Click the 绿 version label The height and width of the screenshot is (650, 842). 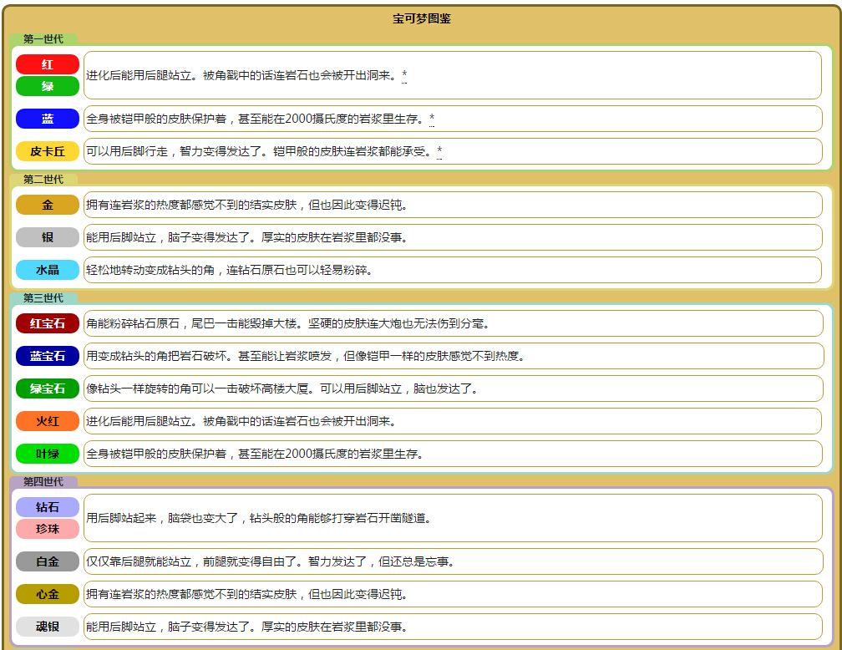(48, 86)
